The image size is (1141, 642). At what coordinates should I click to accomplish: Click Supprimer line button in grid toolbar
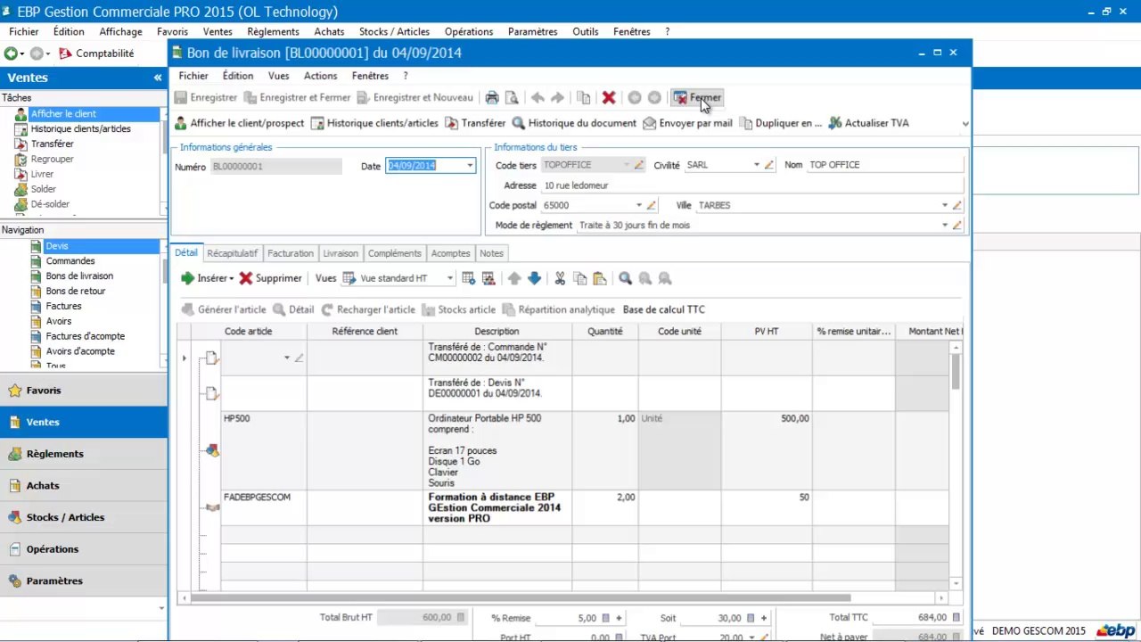pyautogui.click(x=270, y=278)
